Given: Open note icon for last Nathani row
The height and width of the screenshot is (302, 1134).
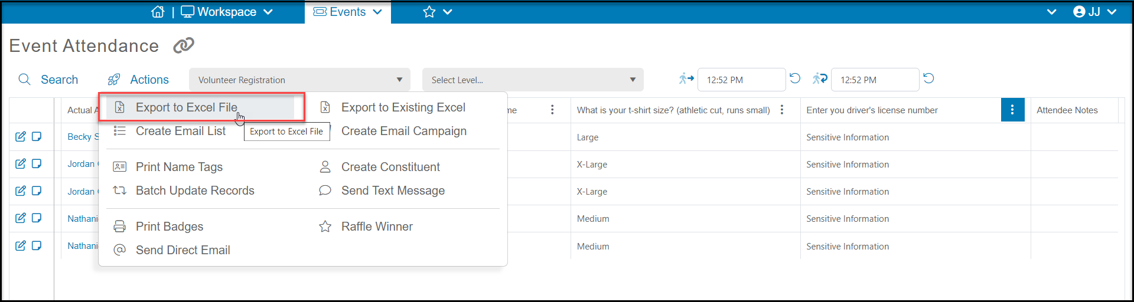Looking at the screenshot, I should (x=37, y=245).
